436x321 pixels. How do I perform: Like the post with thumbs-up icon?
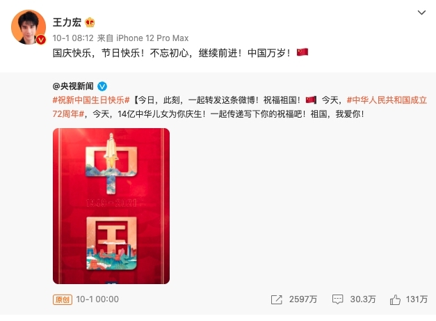pyautogui.click(x=395, y=299)
